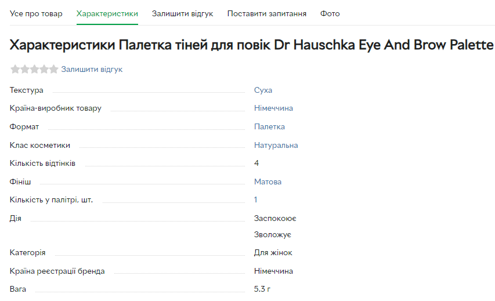The height and width of the screenshot is (301, 495).
Task: Click the Матова finish link
Action: [x=268, y=182]
